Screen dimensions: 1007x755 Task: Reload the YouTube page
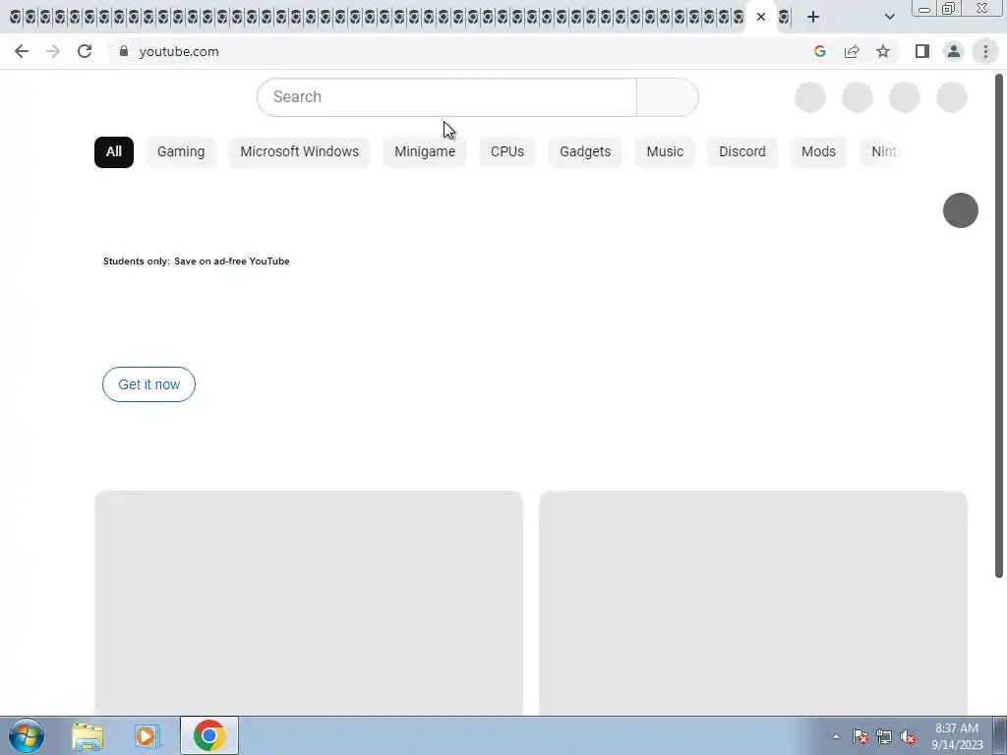(x=85, y=51)
